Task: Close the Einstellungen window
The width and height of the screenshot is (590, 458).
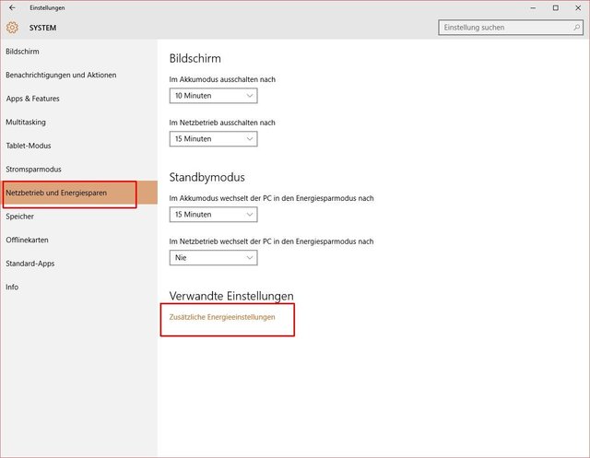Action: pyautogui.click(x=578, y=8)
